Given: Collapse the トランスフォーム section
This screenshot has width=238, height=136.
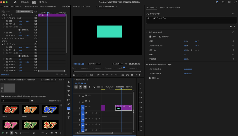Looking at the screenshot, I should (147, 32).
